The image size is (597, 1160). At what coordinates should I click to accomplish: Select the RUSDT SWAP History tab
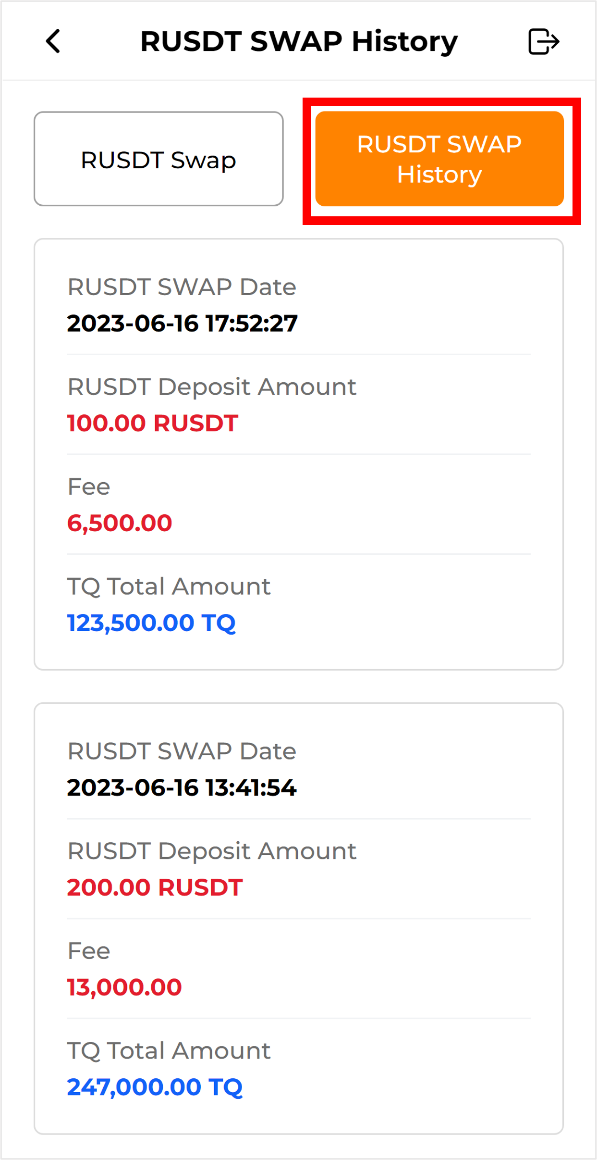tap(439, 159)
